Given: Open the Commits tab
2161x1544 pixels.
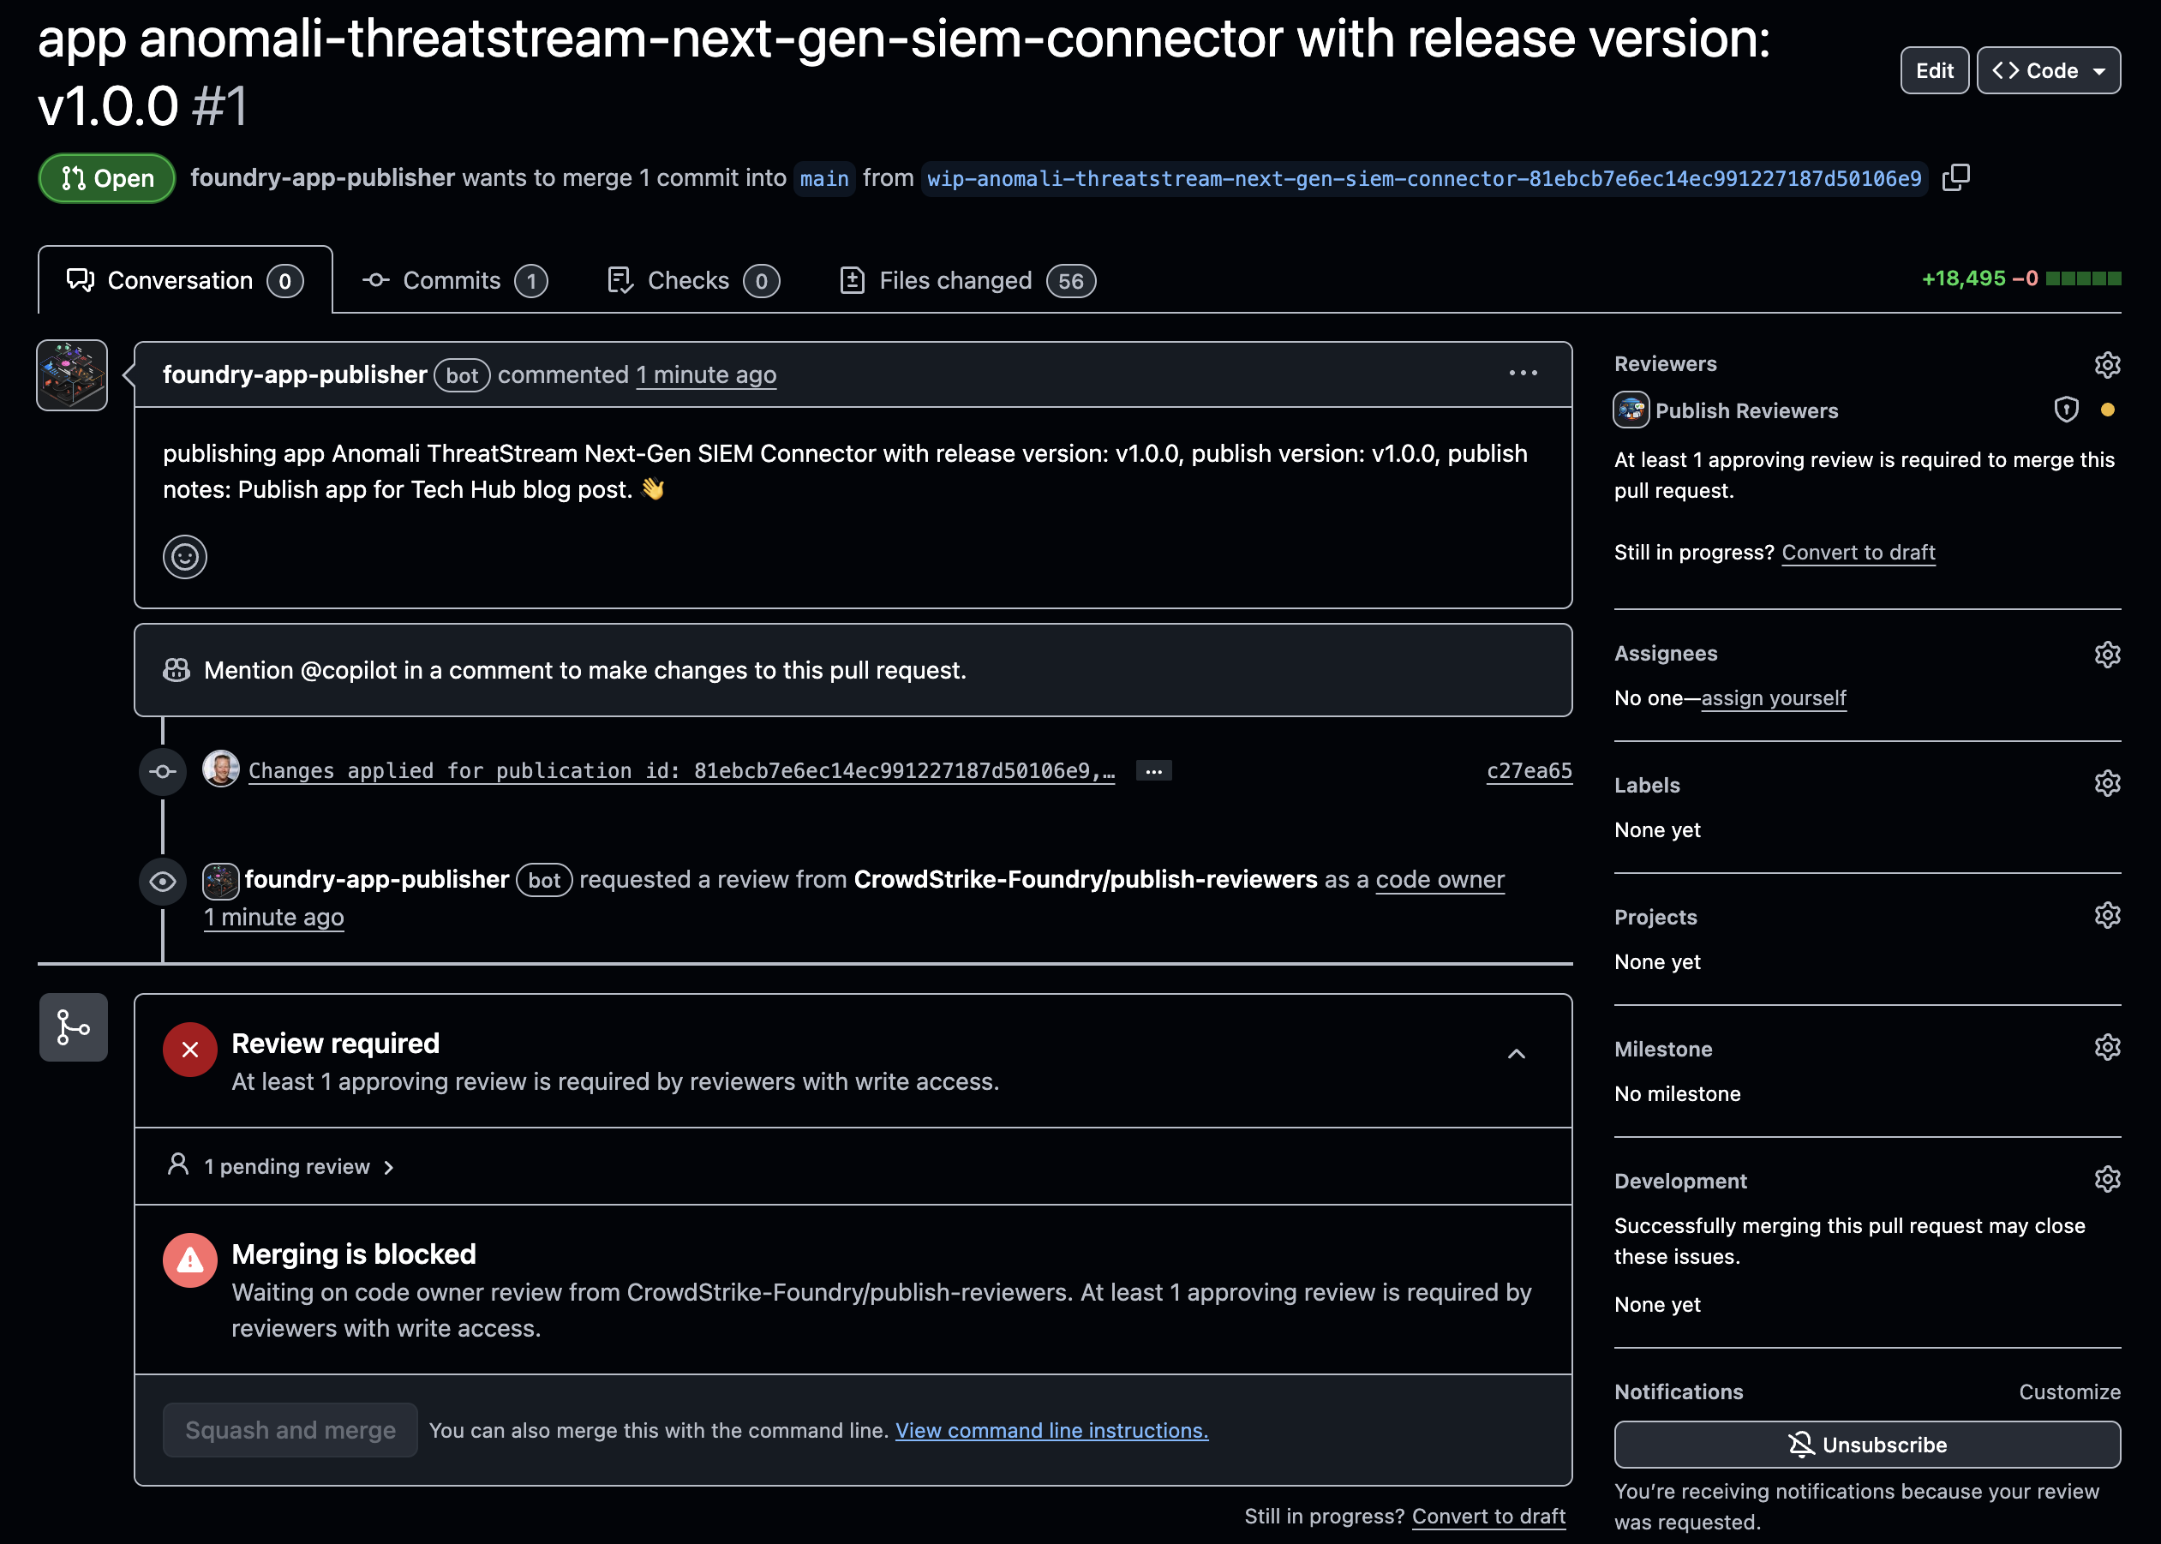Looking at the screenshot, I should pos(452,280).
